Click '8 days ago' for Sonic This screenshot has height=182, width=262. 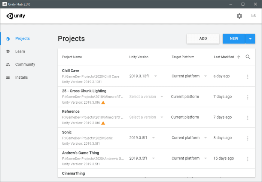tap(222, 138)
